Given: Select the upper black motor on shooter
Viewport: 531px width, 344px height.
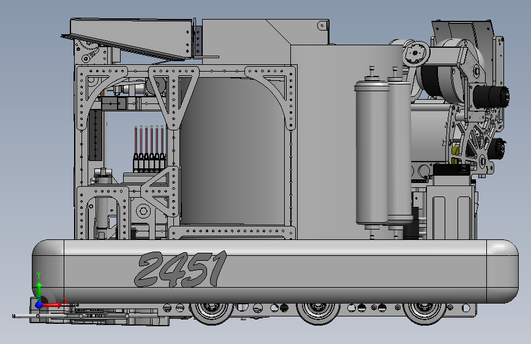Looking at the screenshot, I should click(x=491, y=96).
